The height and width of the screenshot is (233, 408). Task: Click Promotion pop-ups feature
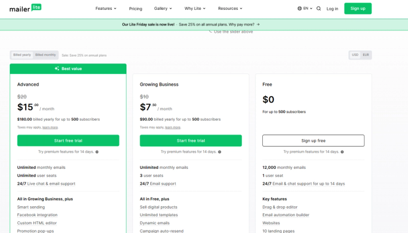36,231
